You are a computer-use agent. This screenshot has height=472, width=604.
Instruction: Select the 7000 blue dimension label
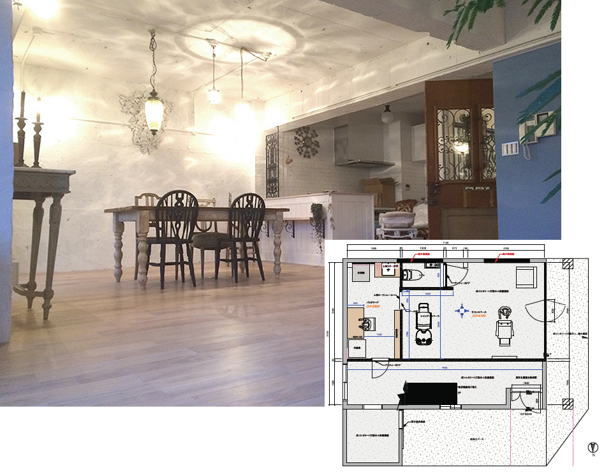[443, 368]
